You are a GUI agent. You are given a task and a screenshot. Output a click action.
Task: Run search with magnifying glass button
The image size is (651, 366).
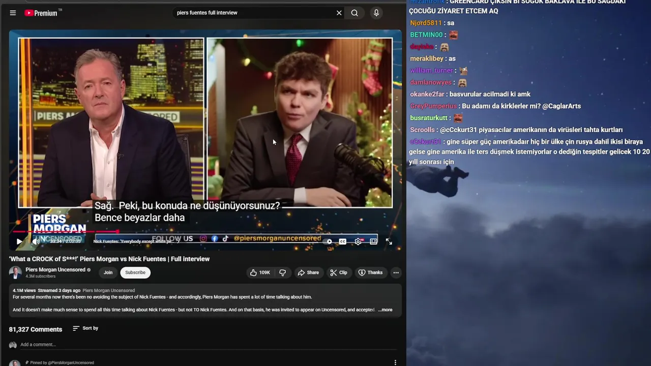point(354,13)
